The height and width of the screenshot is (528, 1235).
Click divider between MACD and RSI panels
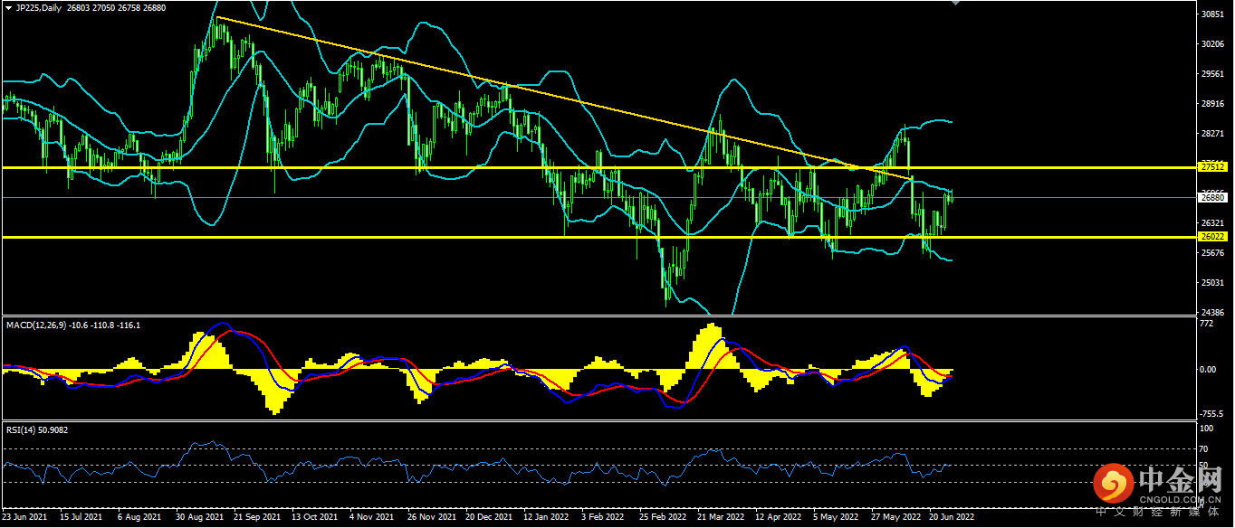598,421
